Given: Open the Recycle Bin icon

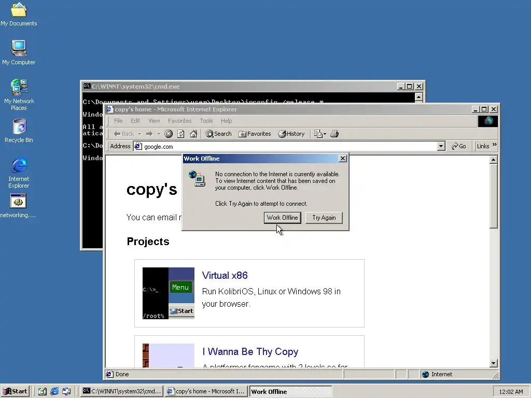Looking at the screenshot, I should tap(19, 130).
